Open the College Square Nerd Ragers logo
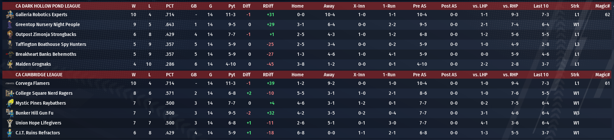This screenshot has width=614, height=140. click(x=10, y=93)
